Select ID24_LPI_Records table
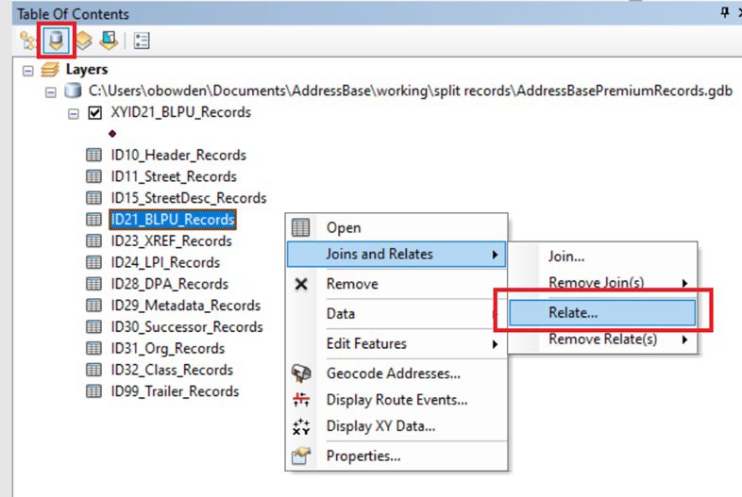Viewport: 742px width, 497px height. coord(165,262)
